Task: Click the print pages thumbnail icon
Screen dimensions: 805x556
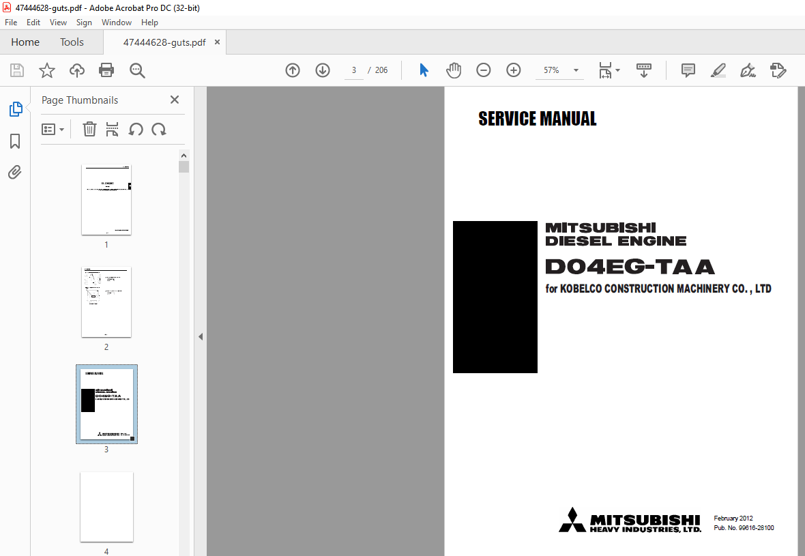Action: [112, 130]
